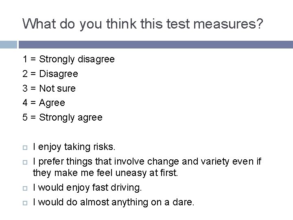
Task: Click the text 'I would do almost anything on a dare.'
Action: [114, 202]
